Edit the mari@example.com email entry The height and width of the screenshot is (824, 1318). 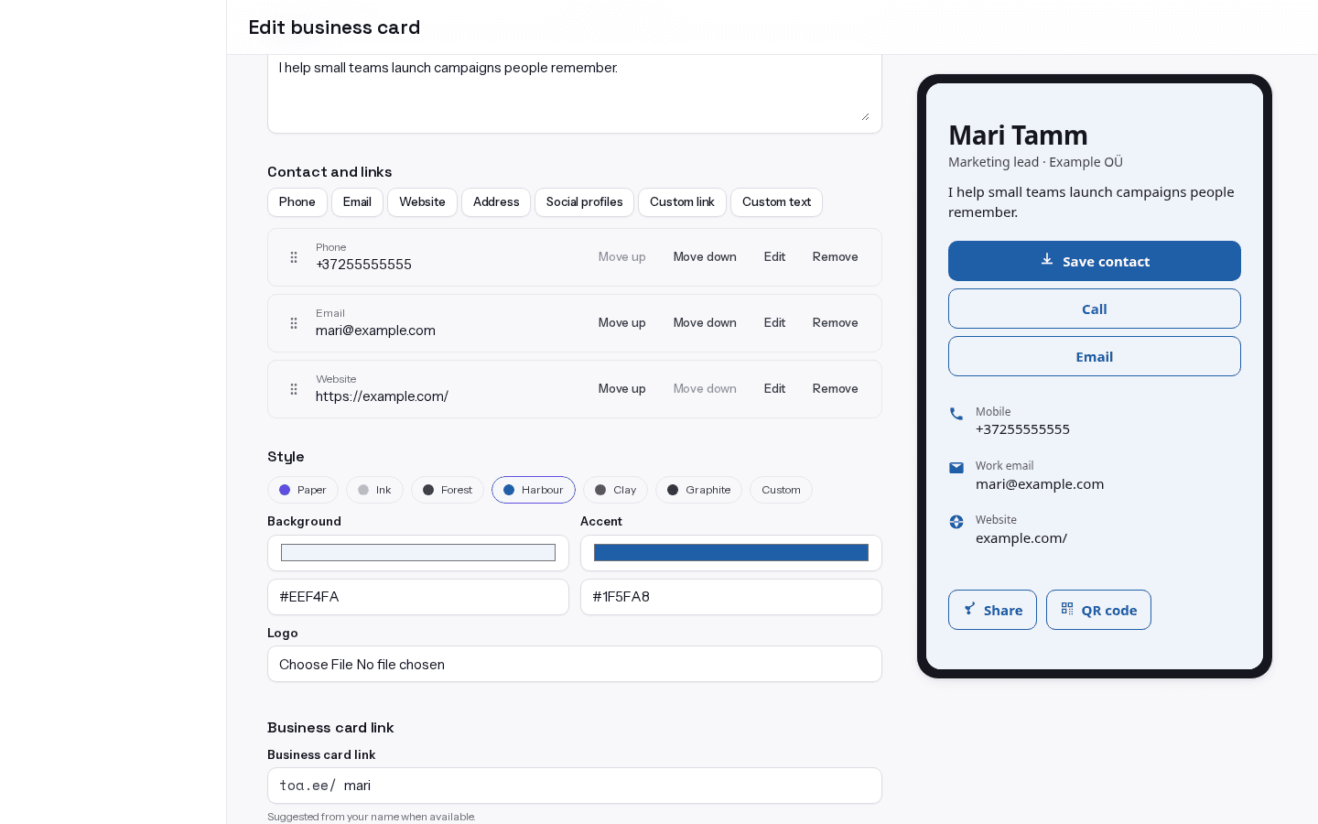pos(774,323)
